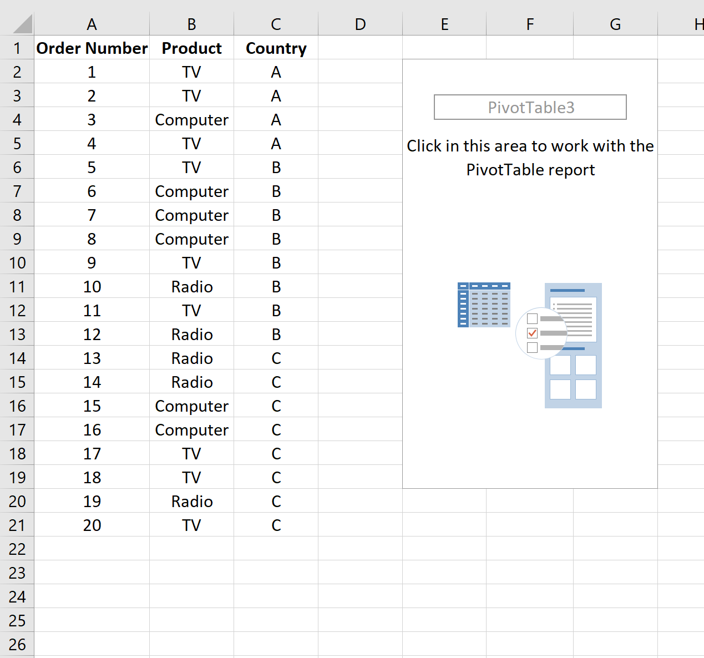704x658 pixels.
Task: Click row 26 header
Action: [17, 645]
